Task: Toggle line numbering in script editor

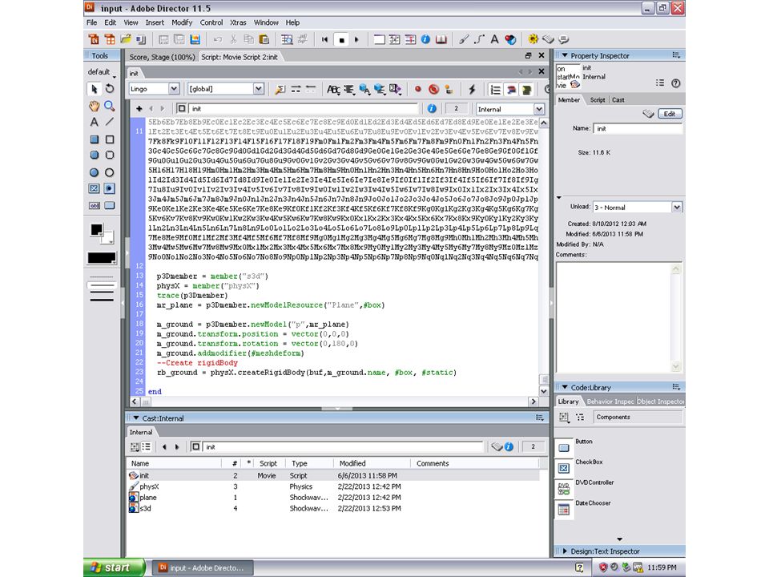Action: click(496, 89)
